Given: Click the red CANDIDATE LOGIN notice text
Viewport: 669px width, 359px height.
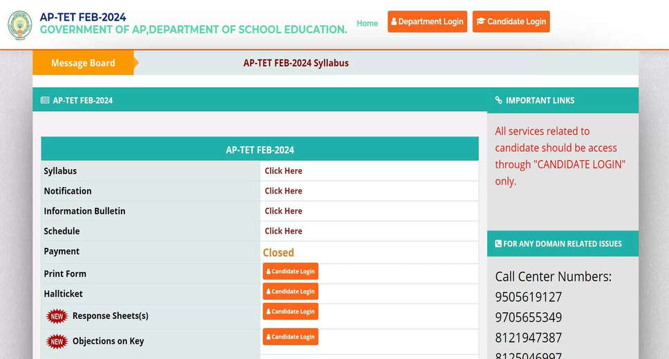Looking at the screenshot, I should [x=560, y=156].
